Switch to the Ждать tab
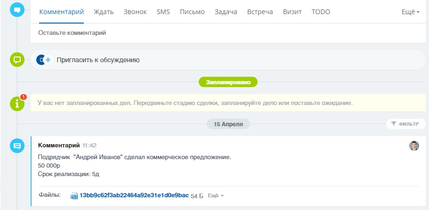Screen dimensions: 429x210 [x=104, y=12]
